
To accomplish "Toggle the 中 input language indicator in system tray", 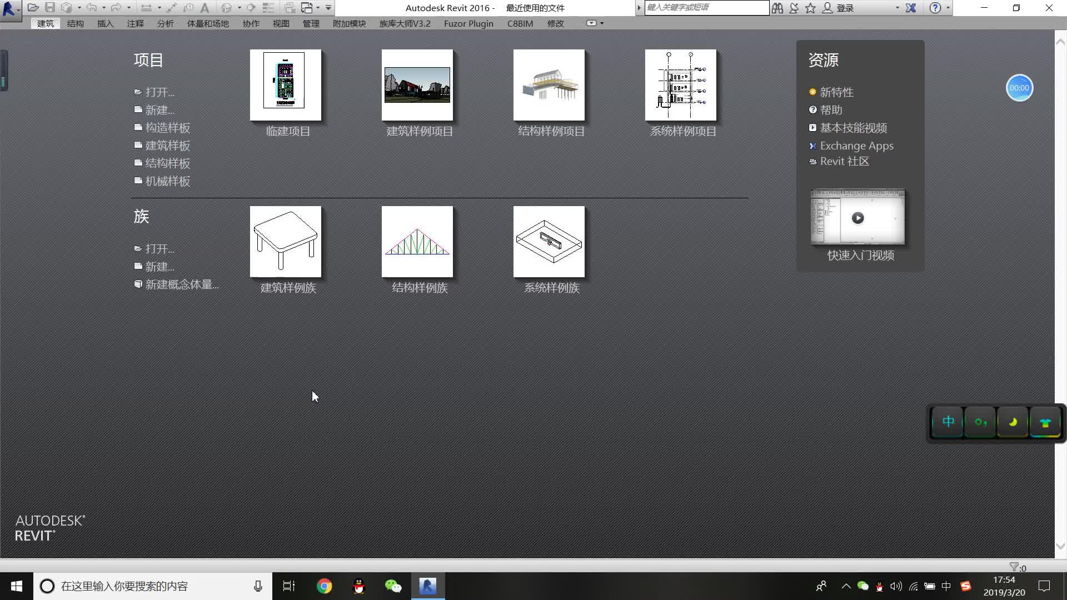I will pyautogui.click(x=946, y=586).
